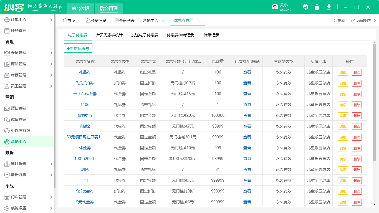Click the user avatar icon
Screen dimensions: 379x213
point(275,7)
